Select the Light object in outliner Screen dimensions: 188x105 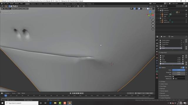[165, 16]
